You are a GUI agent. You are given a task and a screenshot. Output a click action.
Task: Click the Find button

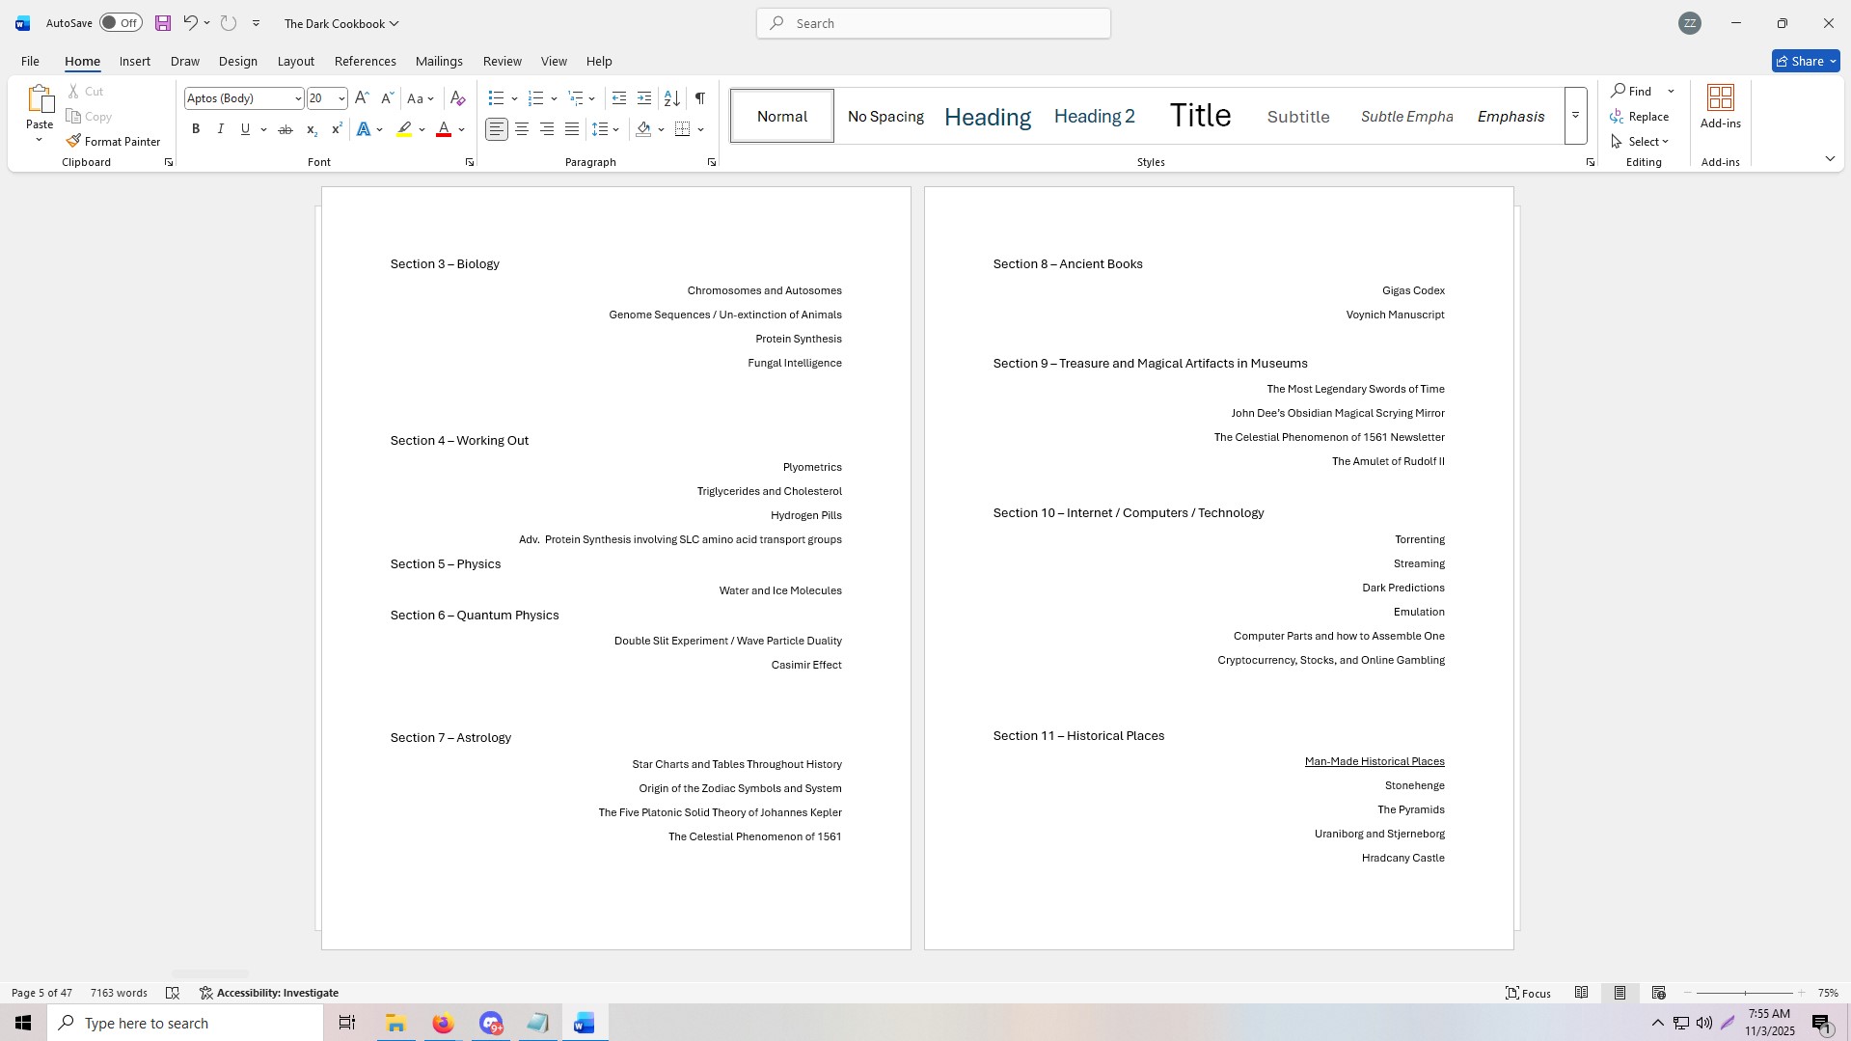click(x=1632, y=91)
